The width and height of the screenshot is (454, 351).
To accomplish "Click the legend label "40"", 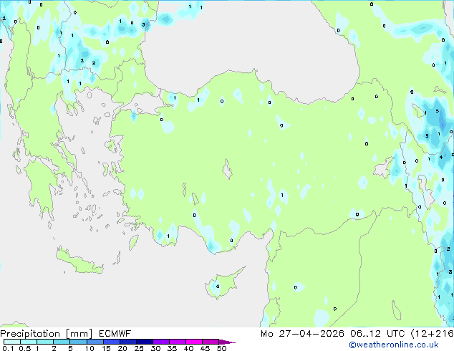I will 188,348.
